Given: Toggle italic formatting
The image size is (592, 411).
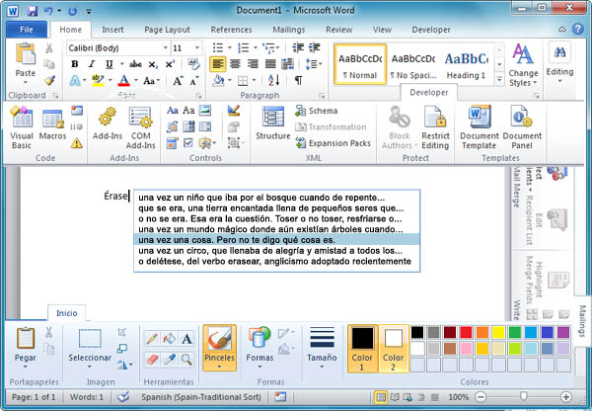Looking at the screenshot, I should click(92, 64).
